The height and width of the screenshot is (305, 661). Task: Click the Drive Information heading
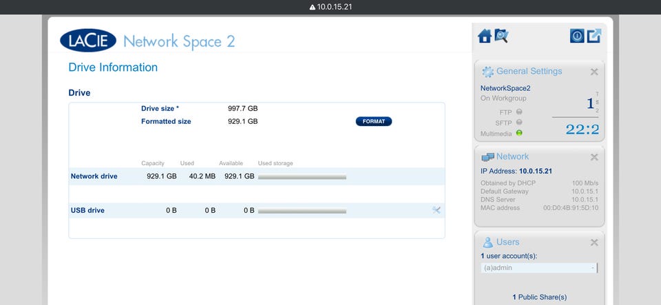point(113,67)
